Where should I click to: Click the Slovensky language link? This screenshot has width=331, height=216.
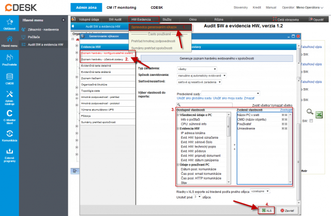point(240,8)
